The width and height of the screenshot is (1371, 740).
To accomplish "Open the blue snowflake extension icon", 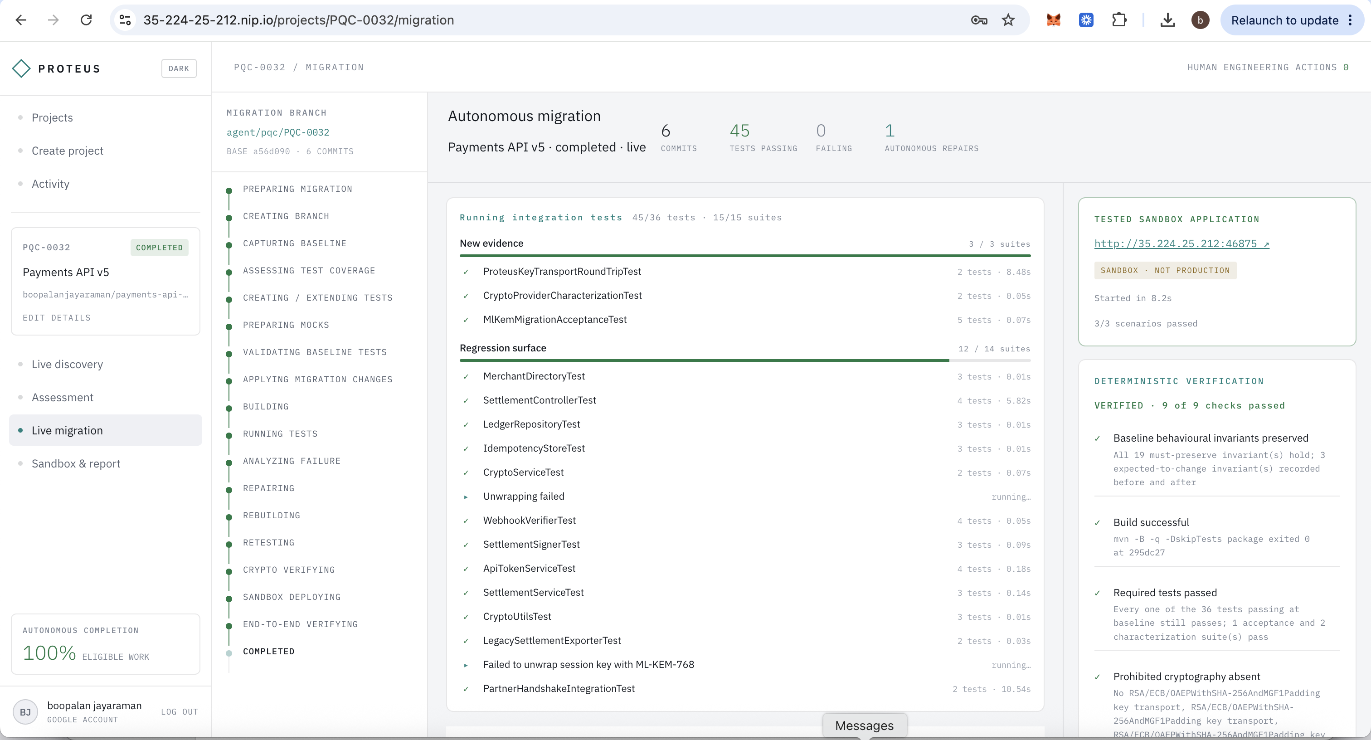I will (x=1086, y=20).
